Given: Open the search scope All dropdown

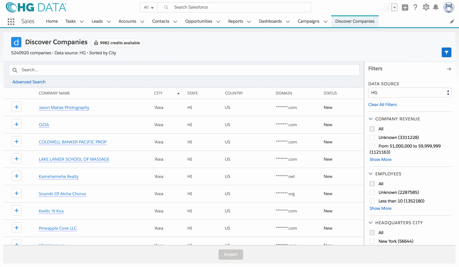Looking at the screenshot, I should (149, 7).
